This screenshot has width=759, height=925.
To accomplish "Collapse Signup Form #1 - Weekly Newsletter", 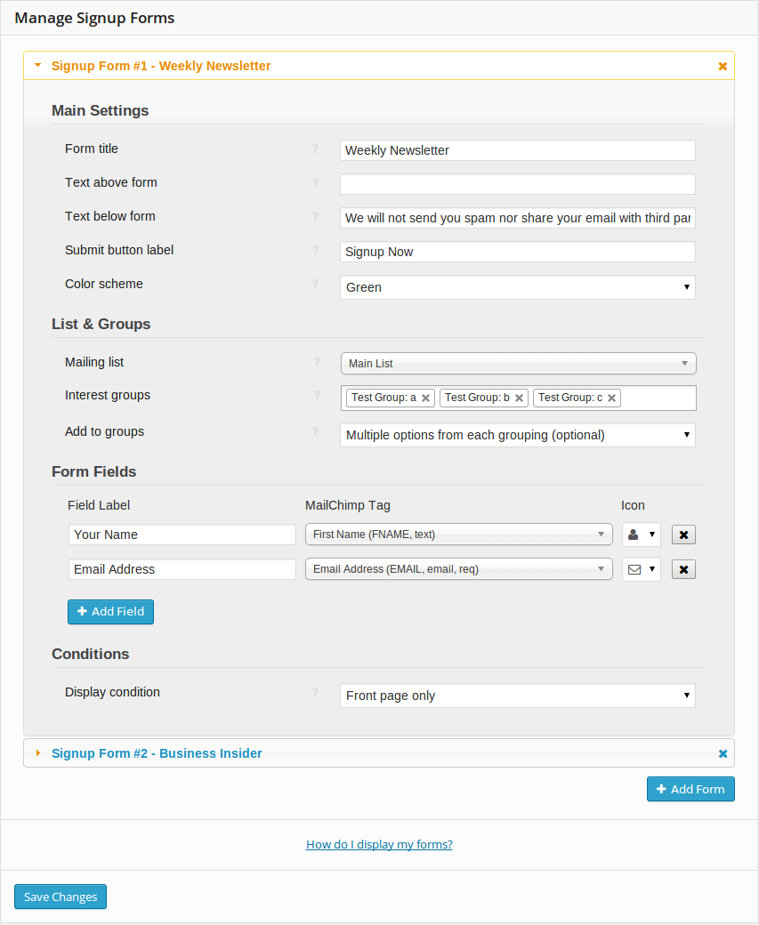I will tap(160, 66).
